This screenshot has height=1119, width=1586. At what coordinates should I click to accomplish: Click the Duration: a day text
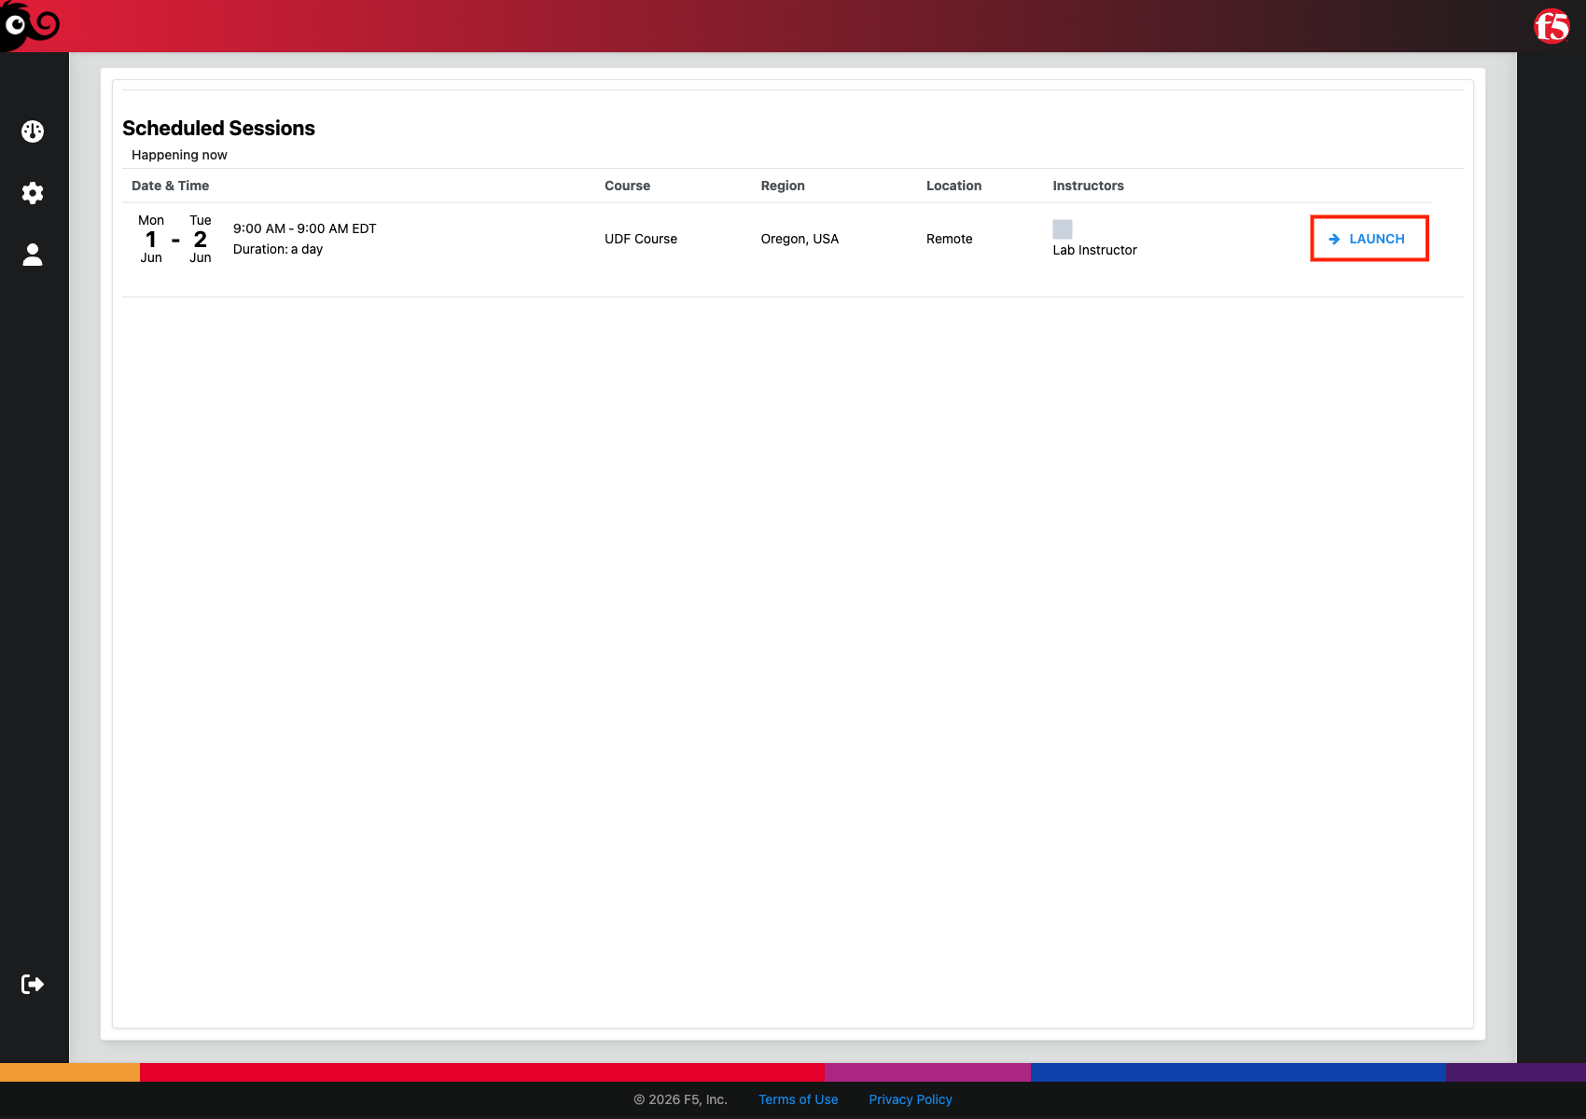click(x=278, y=249)
